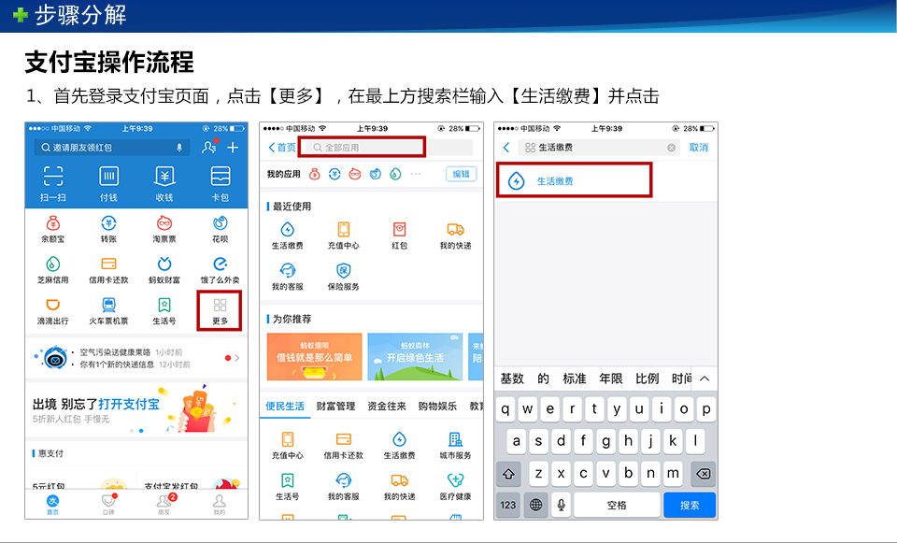Viewport: 897px width, 543px height.
Task: Choose the 年限 keyboard suggestion
Action: [610, 379]
